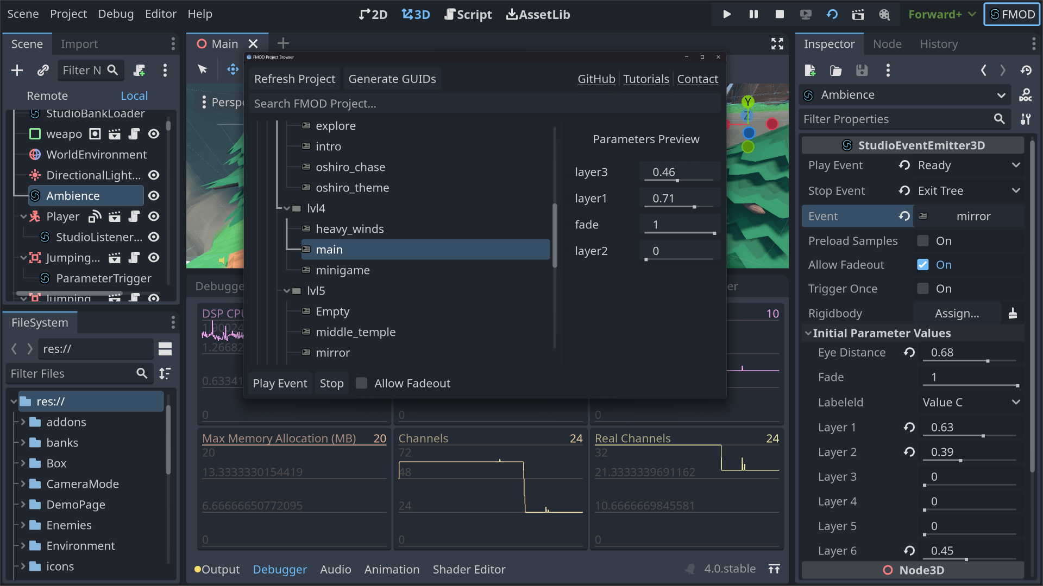Collapse Initial Parameter Values section
Screen dimensions: 1043x586
pyautogui.click(x=808, y=333)
